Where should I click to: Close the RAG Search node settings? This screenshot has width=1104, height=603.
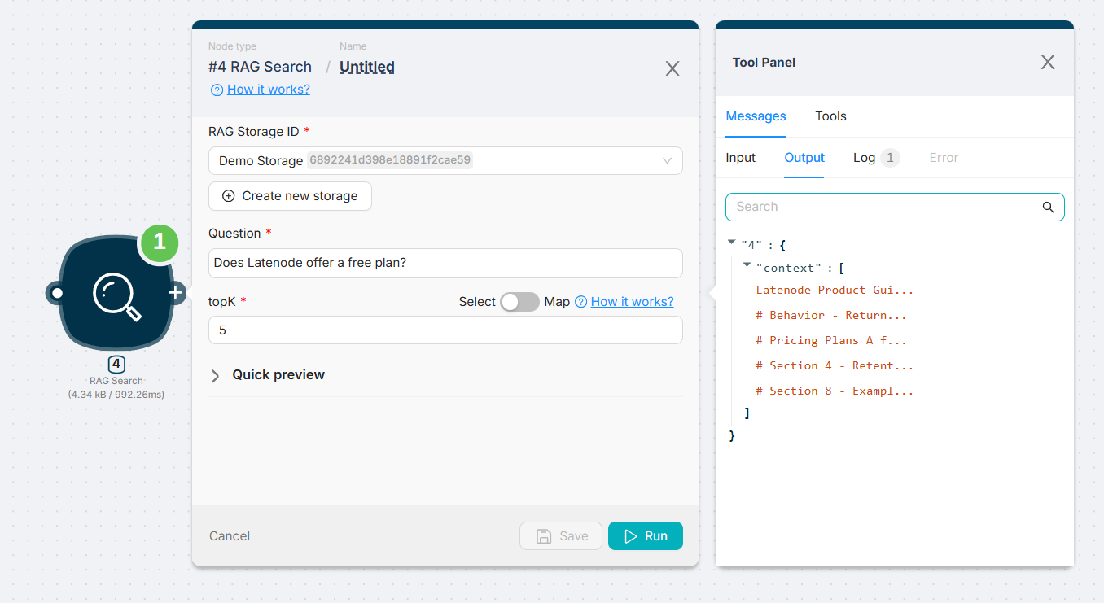tap(672, 68)
